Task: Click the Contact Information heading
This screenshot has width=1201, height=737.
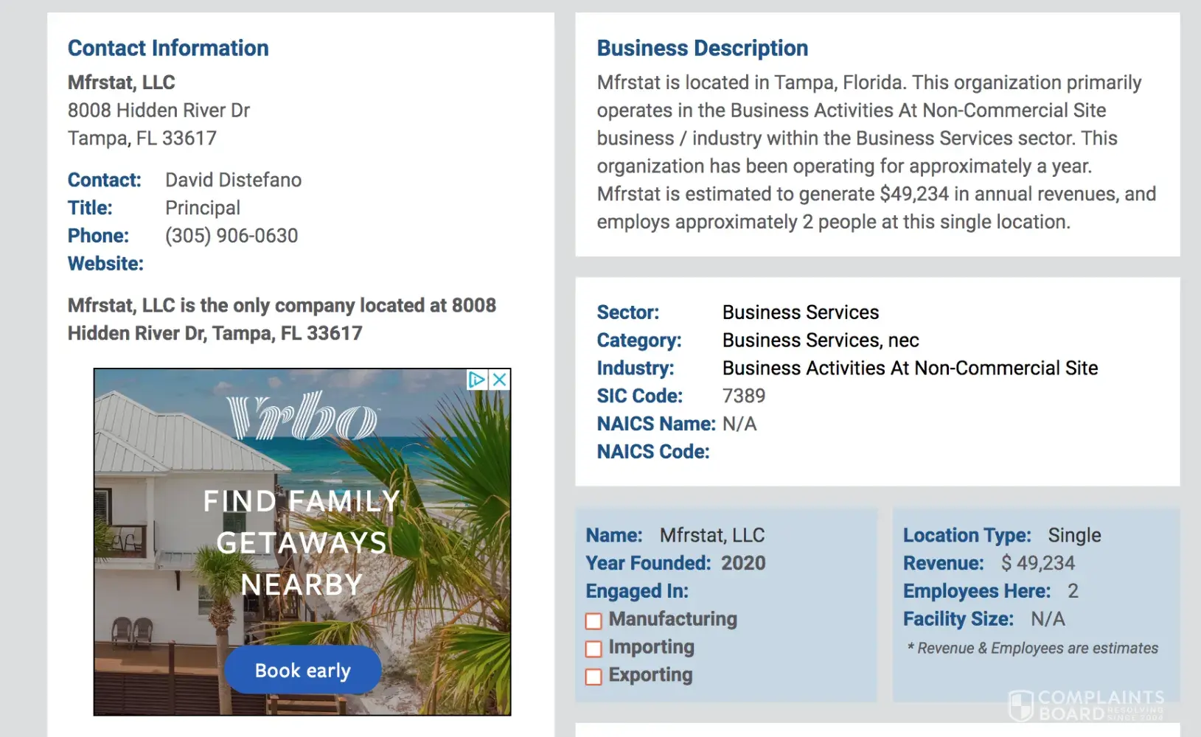Action: 168,49
